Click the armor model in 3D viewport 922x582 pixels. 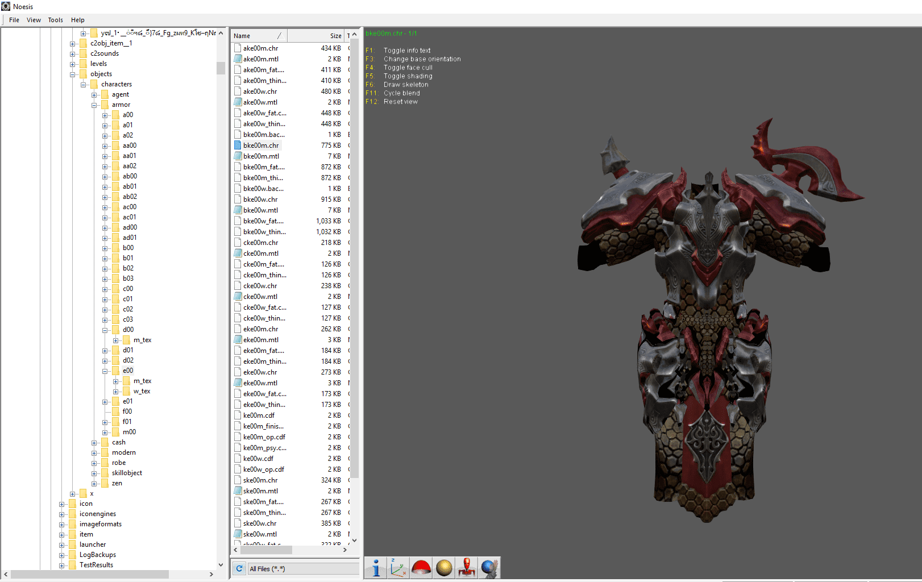[708, 318]
